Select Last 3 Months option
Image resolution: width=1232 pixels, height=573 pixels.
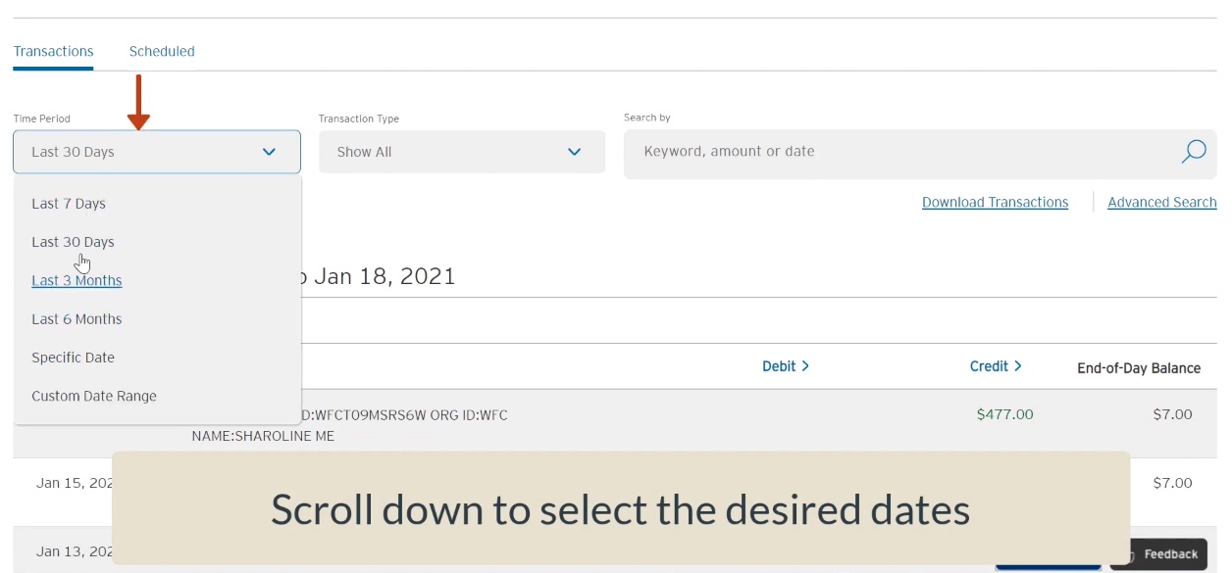[x=77, y=280]
